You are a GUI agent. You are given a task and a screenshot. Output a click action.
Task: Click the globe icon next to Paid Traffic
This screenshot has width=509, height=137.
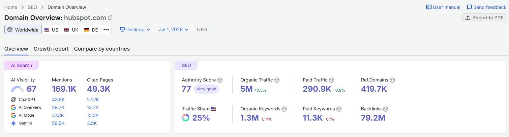332,80
